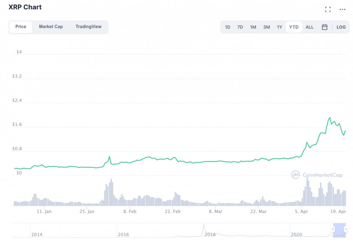Viewport: 353px width, 243px height.
Task: Select the Price tab
Action: click(21, 27)
